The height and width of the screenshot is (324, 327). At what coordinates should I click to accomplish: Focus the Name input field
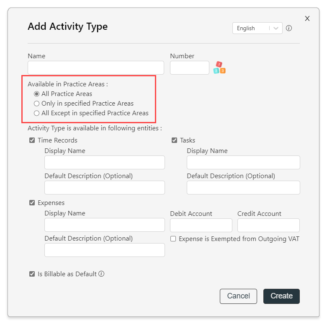(96, 67)
